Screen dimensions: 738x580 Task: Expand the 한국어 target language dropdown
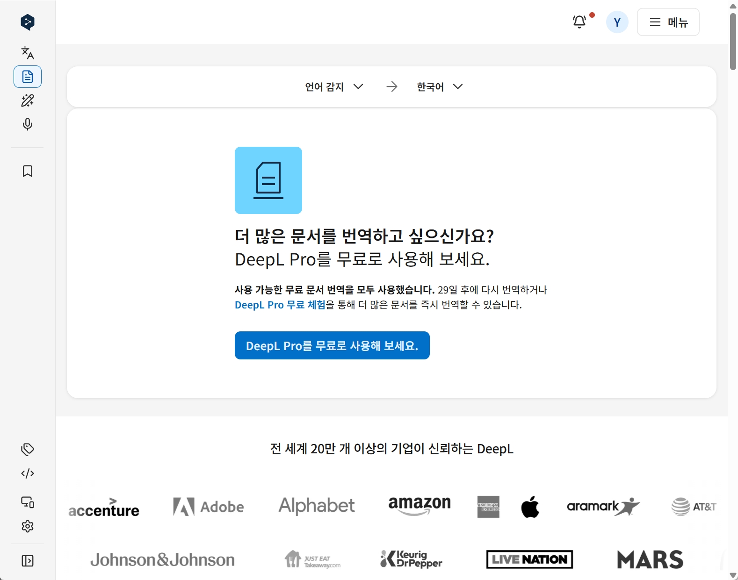coord(440,86)
